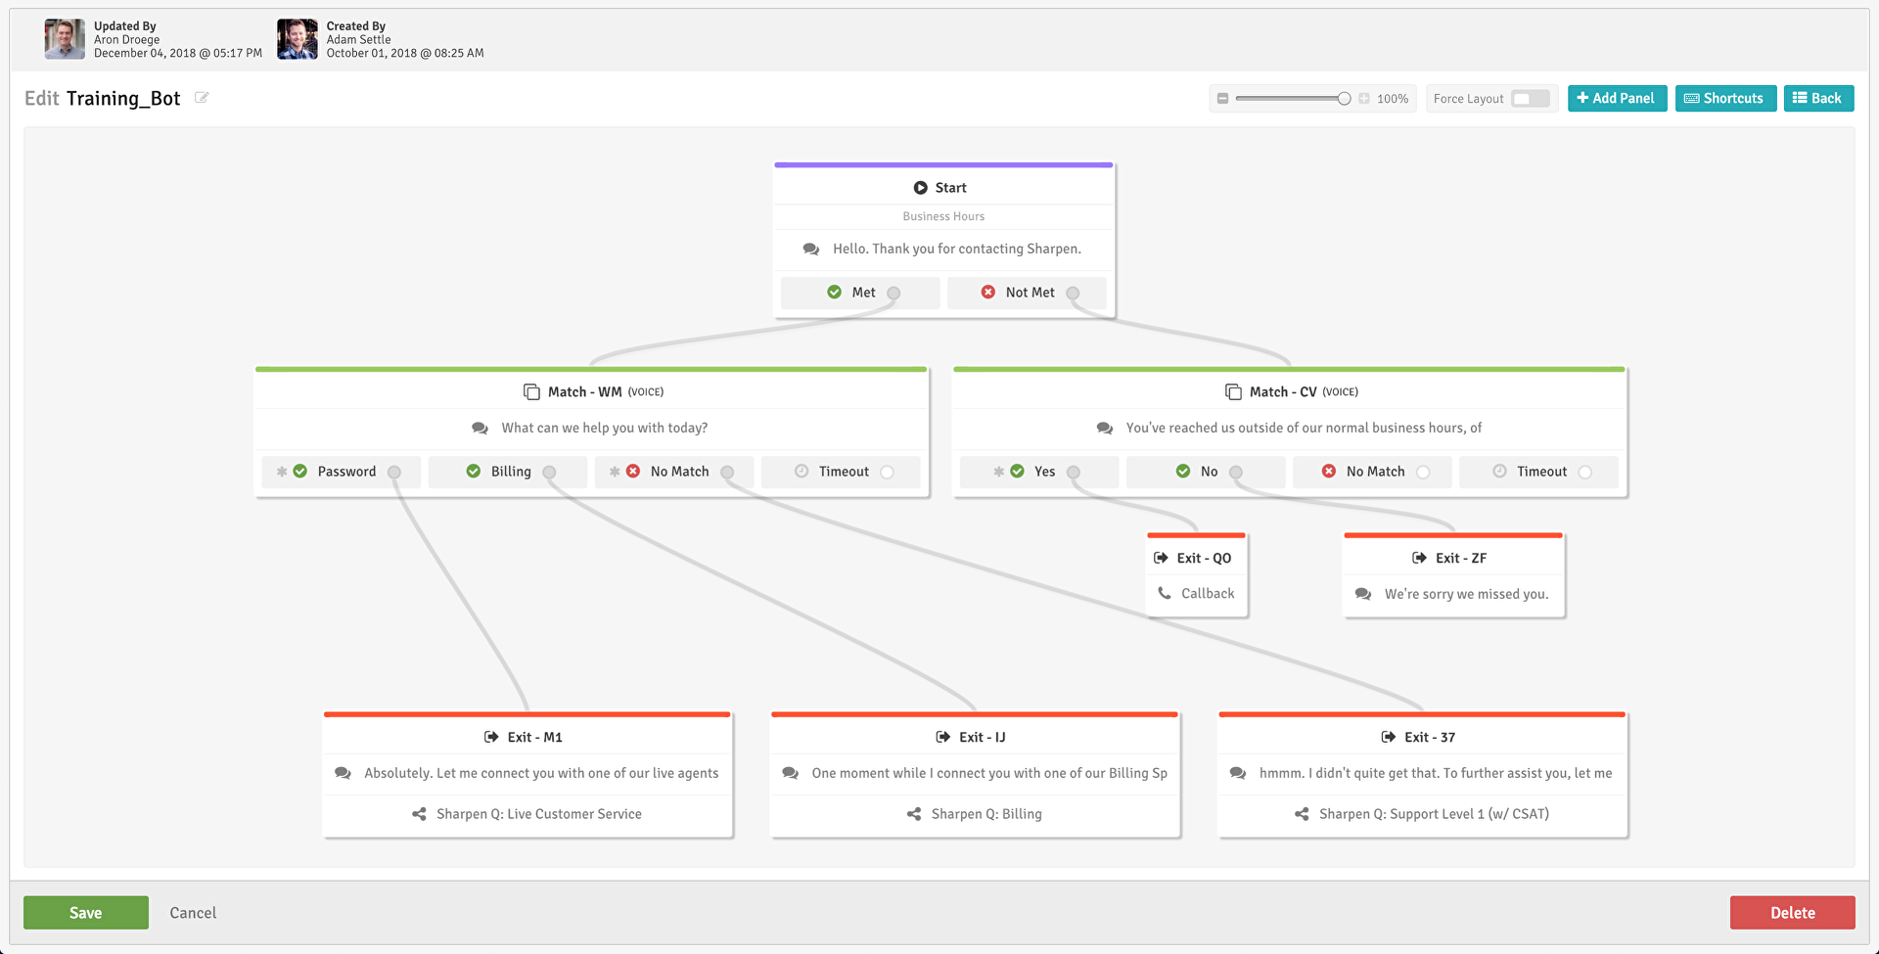The width and height of the screenshot is (1879, 954).
Task: Click the Match - WM Timeout connector circle
Action: click(x=887, y=472)
